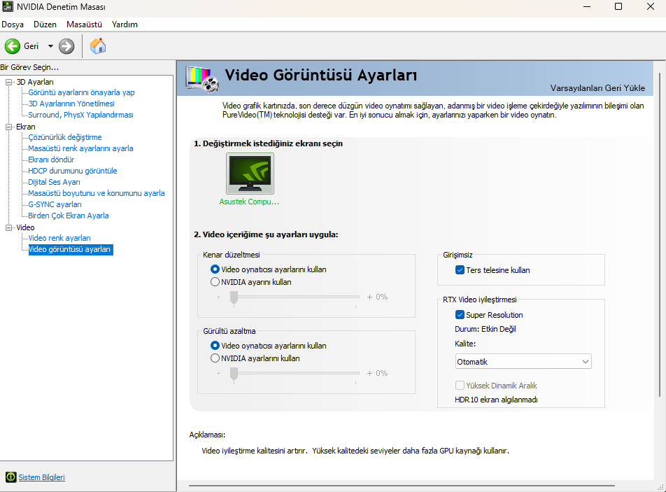Open Dijital Ses Ayarı page

tap(54, 182)
